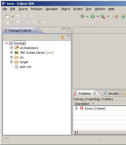Click the Print icon
This screenshot has width=126, height=145.
(x=31, y=16)
